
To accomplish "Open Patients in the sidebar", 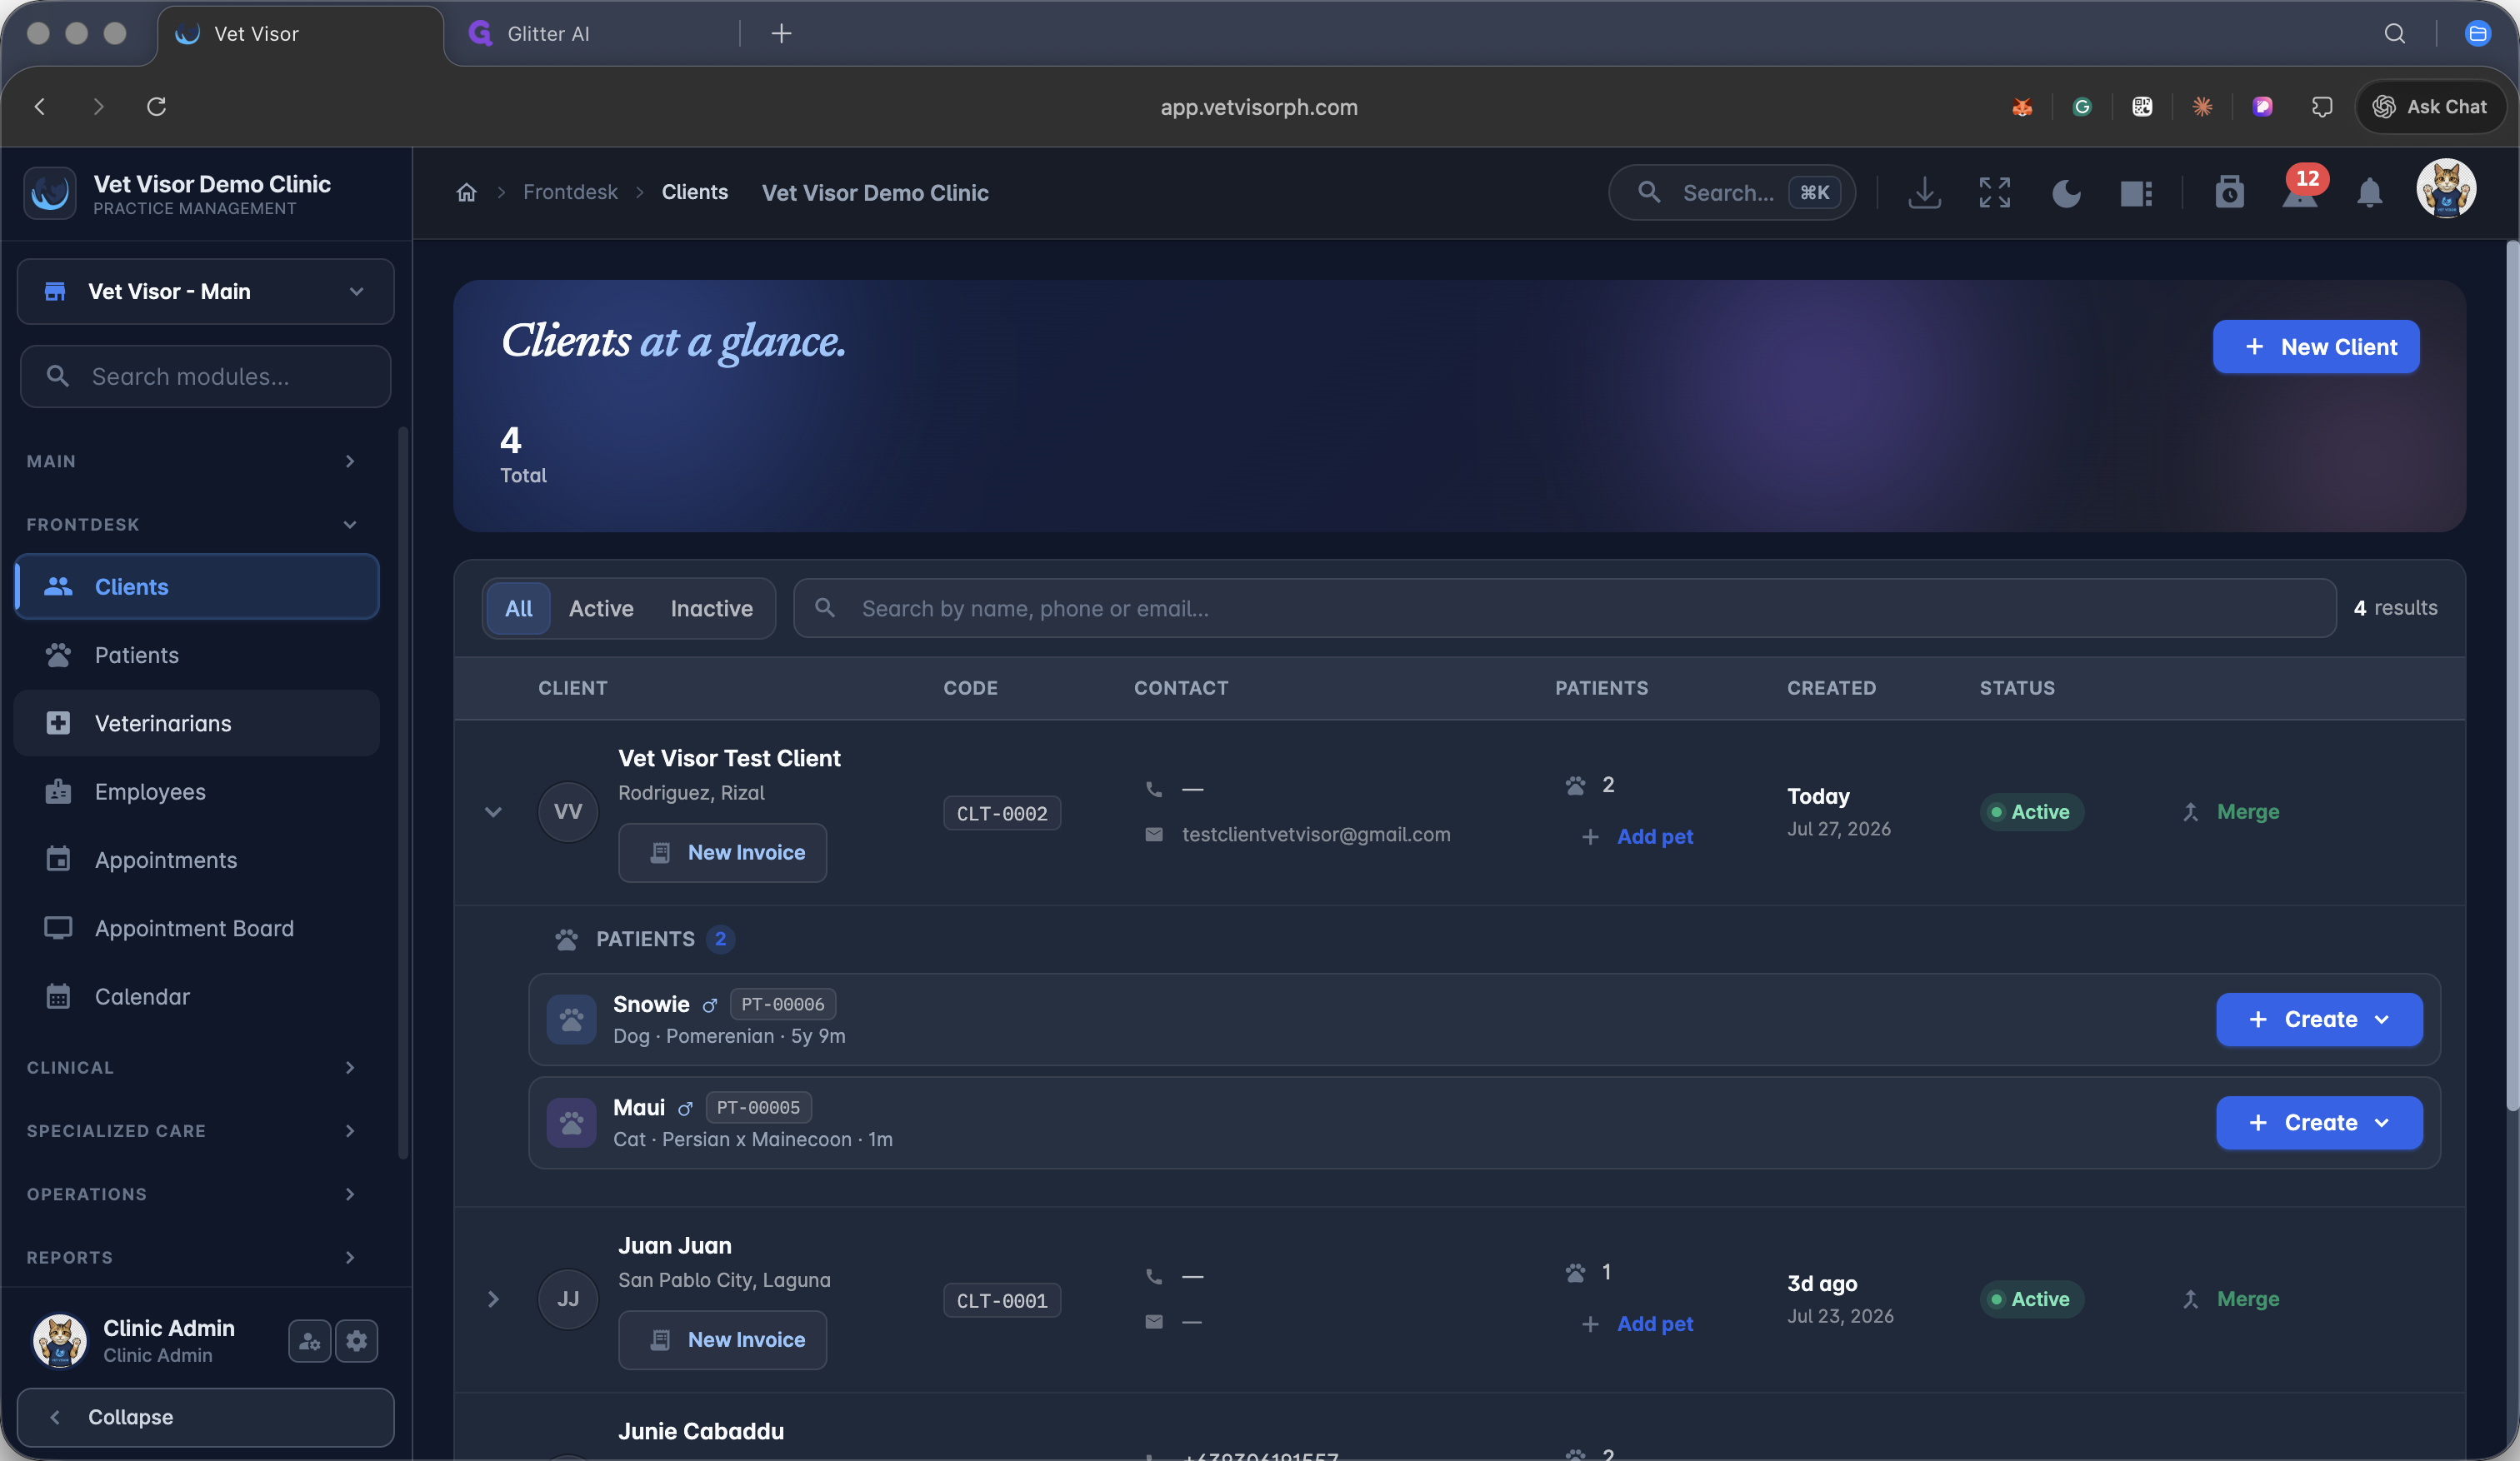I will 197,656.
